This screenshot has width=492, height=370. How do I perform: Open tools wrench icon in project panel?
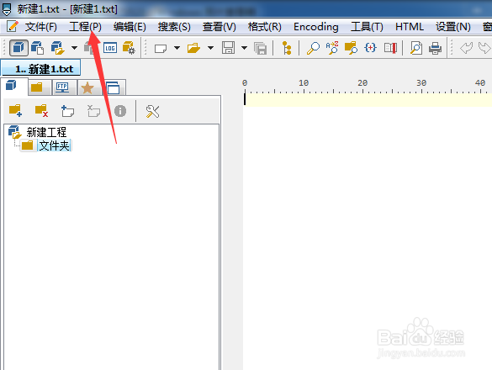click(x=152, y=111)
